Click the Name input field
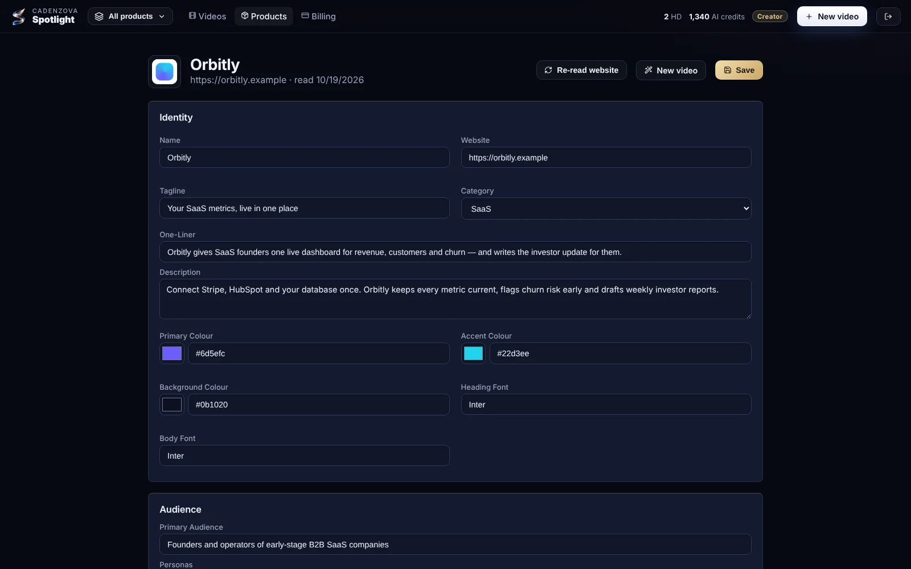This screenshot has width=911, height=569. coord(305,158)
